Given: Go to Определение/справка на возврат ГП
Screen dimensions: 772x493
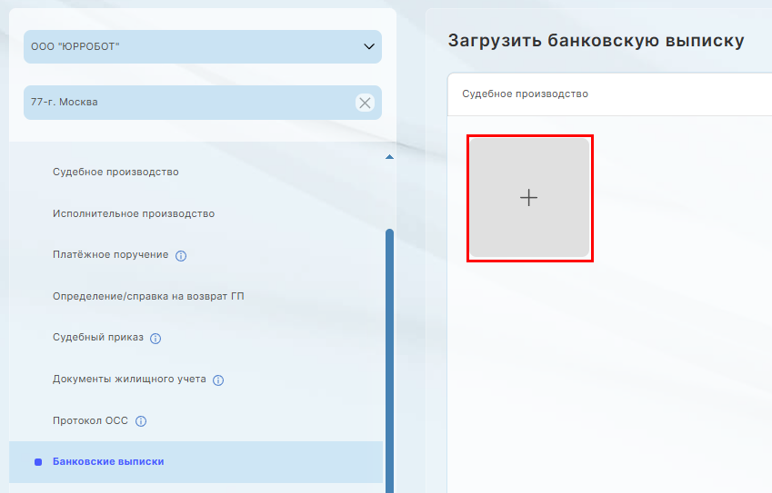Looking at the screenshot, I should (148, 296).
